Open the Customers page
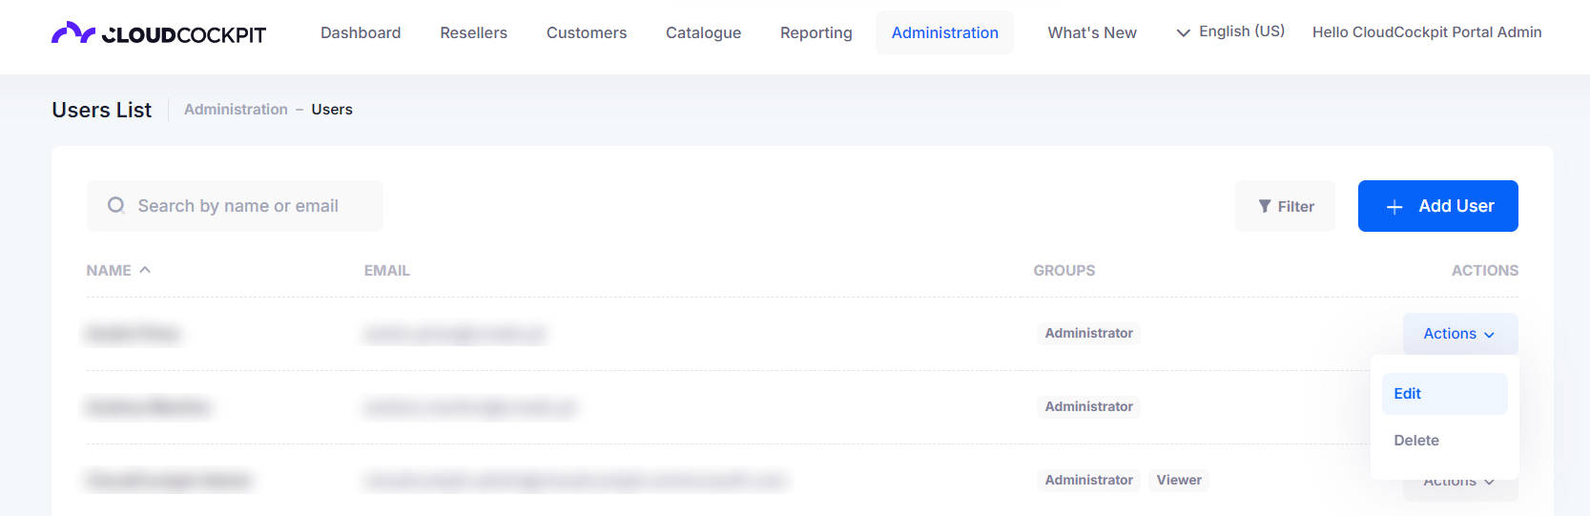The image size is (1590, 516). click(x=587, y=32)
